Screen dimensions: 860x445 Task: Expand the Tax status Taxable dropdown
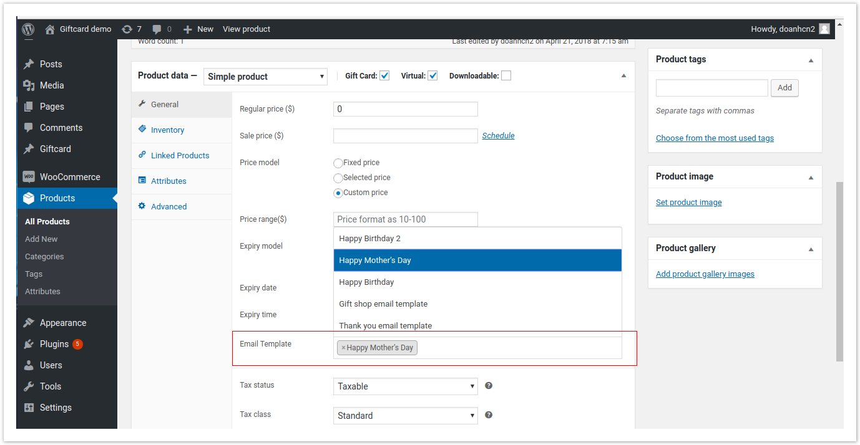point(405,386)
